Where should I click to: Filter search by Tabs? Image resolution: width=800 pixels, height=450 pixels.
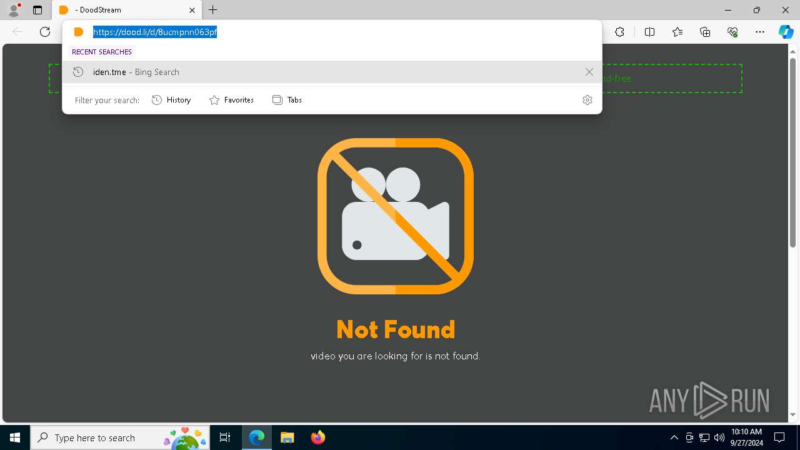[x=287, y=100]
